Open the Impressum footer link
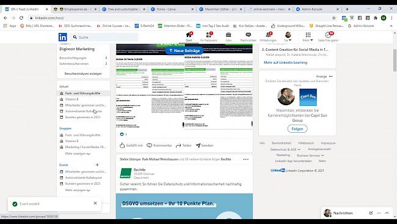Image resolution: width=397 pixels, height=224 pixels. [328, 143]
